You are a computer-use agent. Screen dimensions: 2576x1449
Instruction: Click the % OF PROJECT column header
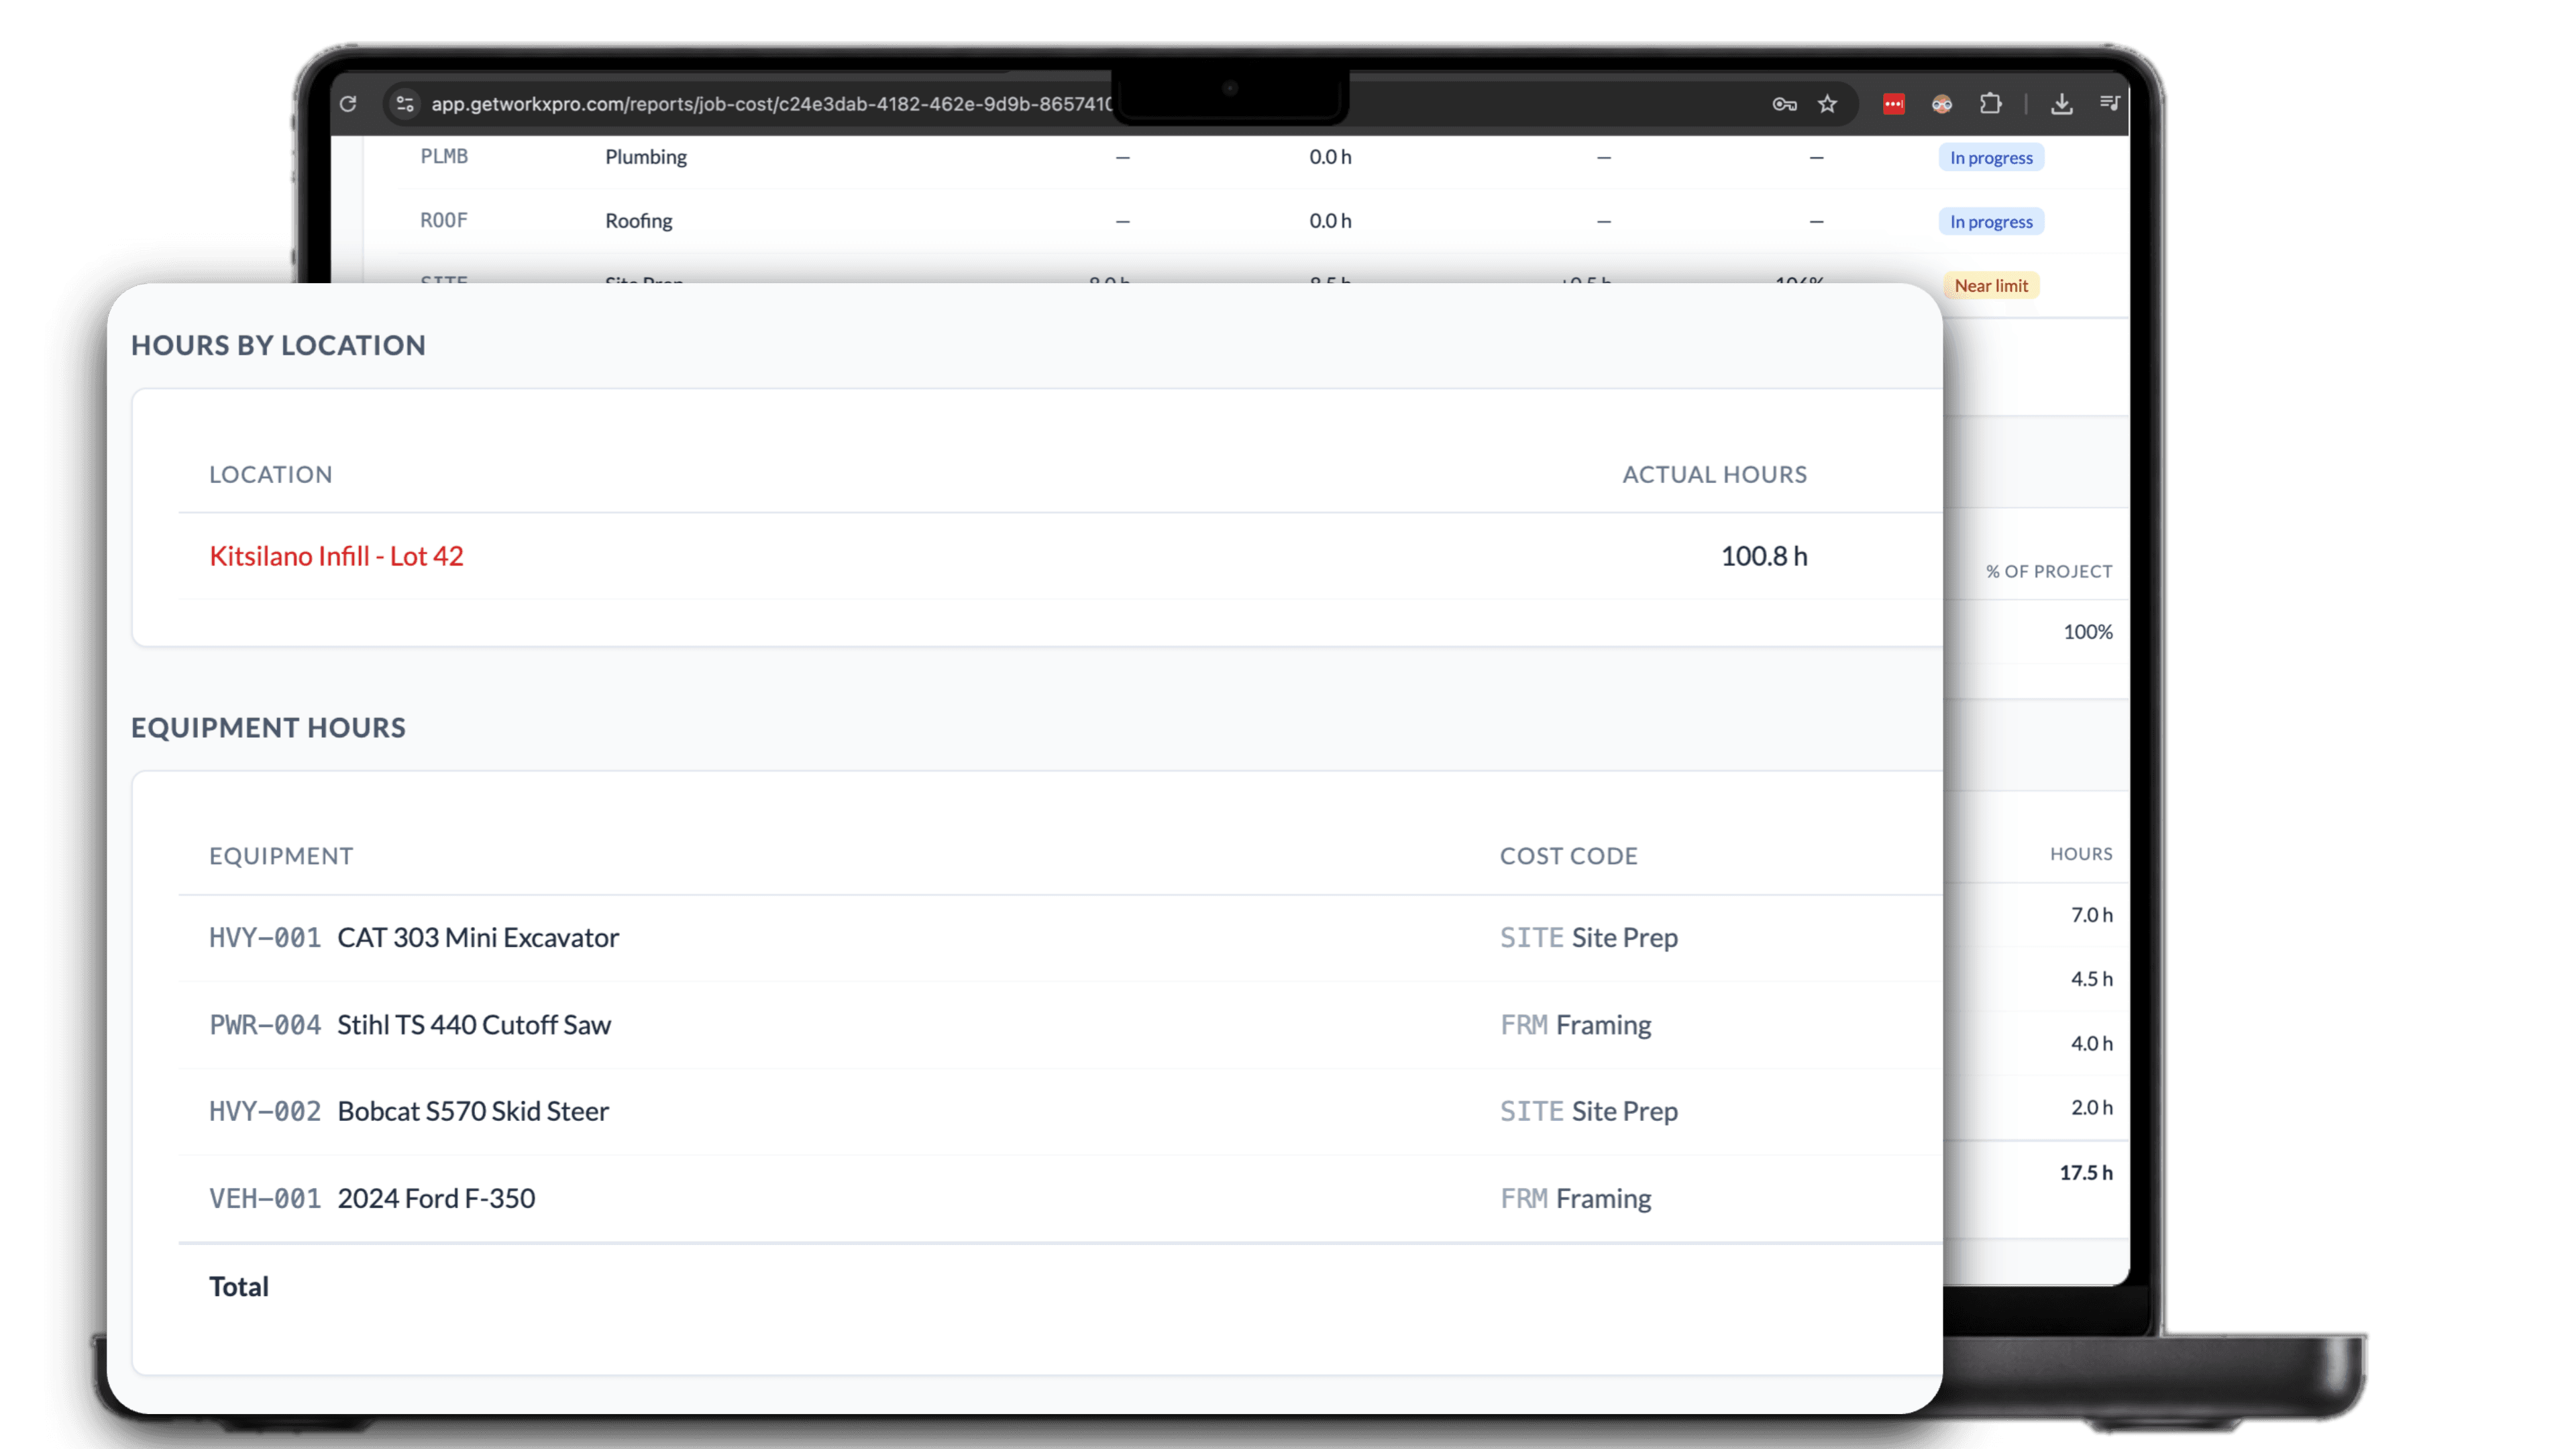pyautogui.click(x=2049, y=572)
